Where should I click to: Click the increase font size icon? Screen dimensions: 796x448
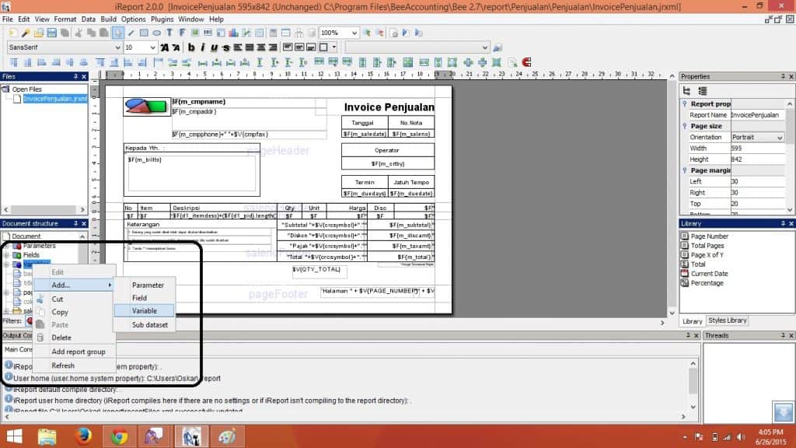click(x=165, y=47)
